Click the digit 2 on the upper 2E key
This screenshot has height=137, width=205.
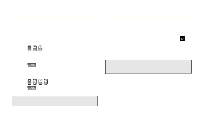click(40, 47)
